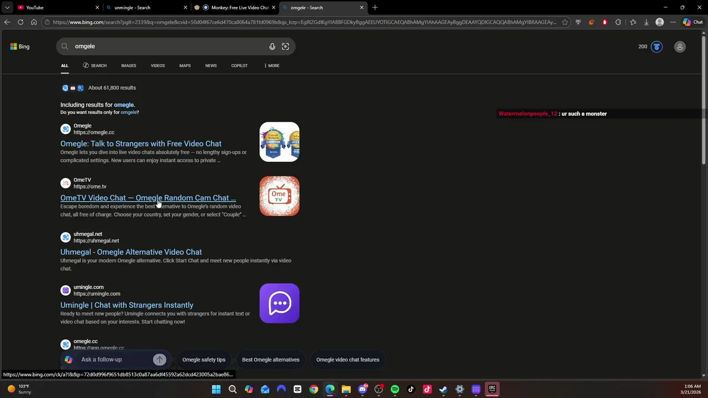The image size is (708, 398).
Task: Open a new browser tab
Action: click(x=375, y=8)
